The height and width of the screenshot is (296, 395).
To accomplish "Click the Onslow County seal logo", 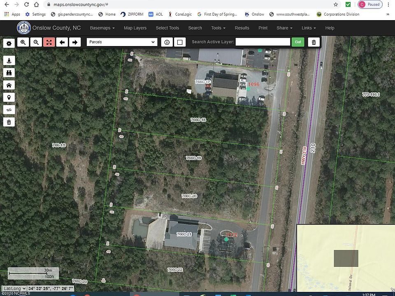I will click(24, 28).
